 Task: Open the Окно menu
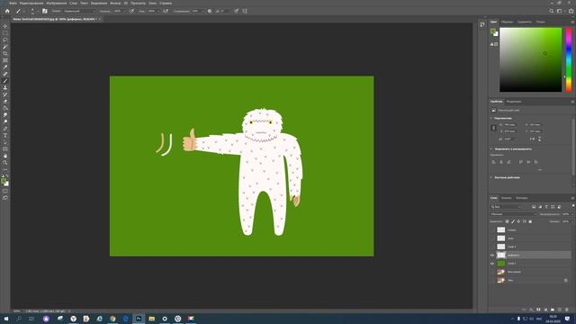[152, 3]
